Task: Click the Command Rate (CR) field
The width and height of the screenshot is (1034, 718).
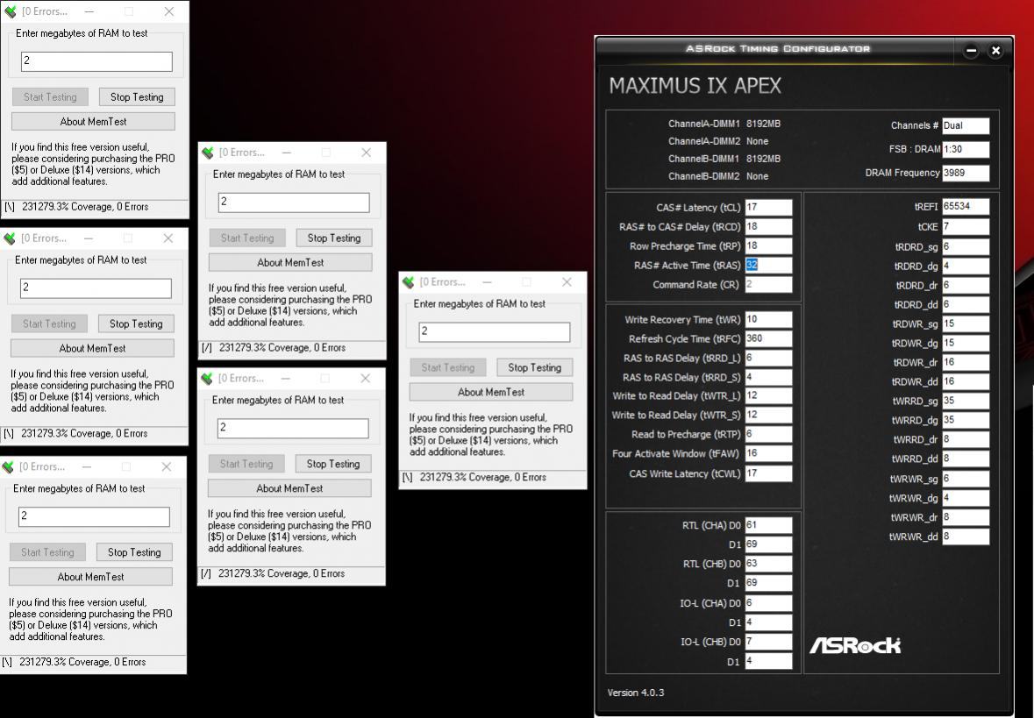Action: 768,284
